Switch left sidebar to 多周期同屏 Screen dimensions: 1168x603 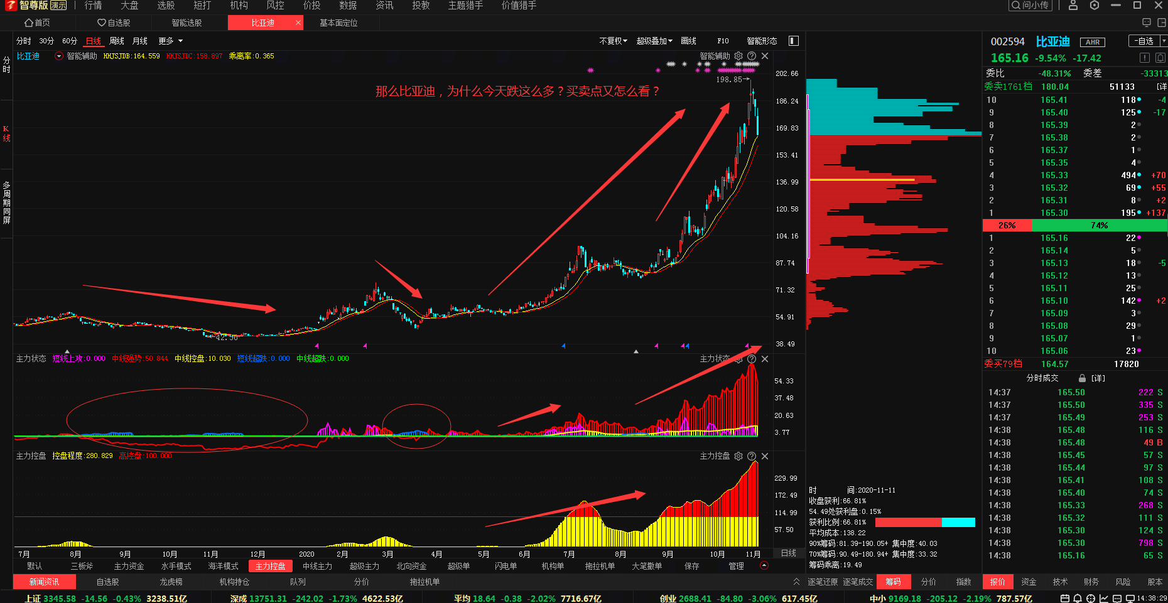tap(6, 202)
